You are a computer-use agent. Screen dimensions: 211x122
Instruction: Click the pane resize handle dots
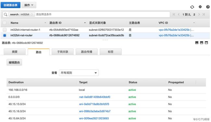point(105,40)
